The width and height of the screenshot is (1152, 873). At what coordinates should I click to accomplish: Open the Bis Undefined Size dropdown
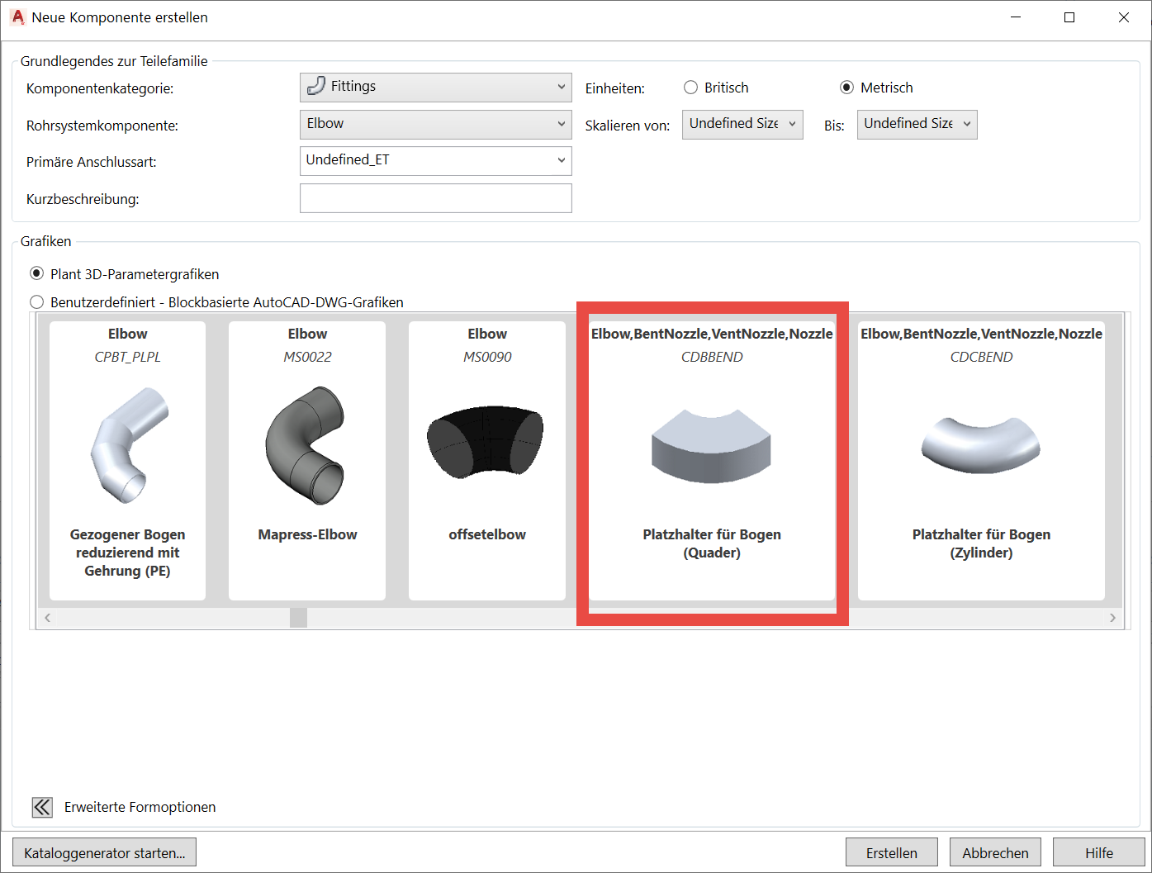coord(965,124)
